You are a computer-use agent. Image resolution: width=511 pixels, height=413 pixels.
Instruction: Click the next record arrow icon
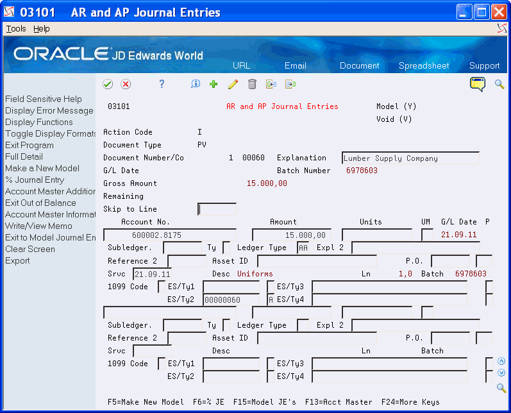tap(290, 84)
